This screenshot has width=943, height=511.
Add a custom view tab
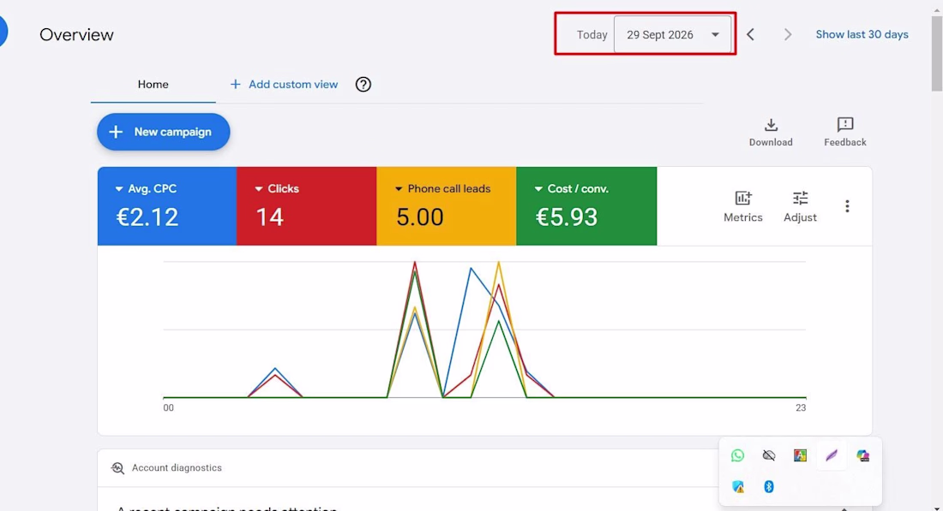[x=284, y=85]
